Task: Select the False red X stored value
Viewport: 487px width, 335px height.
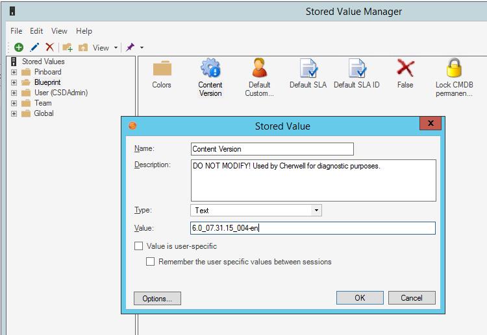Action: (405, 68)
